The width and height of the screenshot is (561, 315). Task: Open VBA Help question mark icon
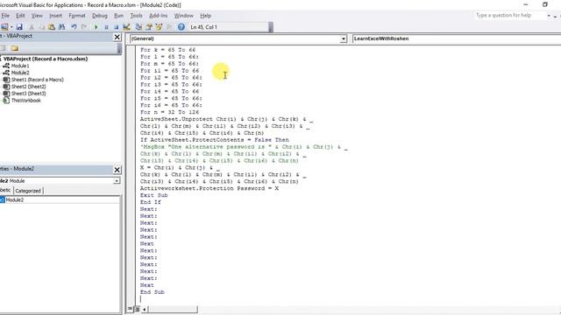(181, 27)
